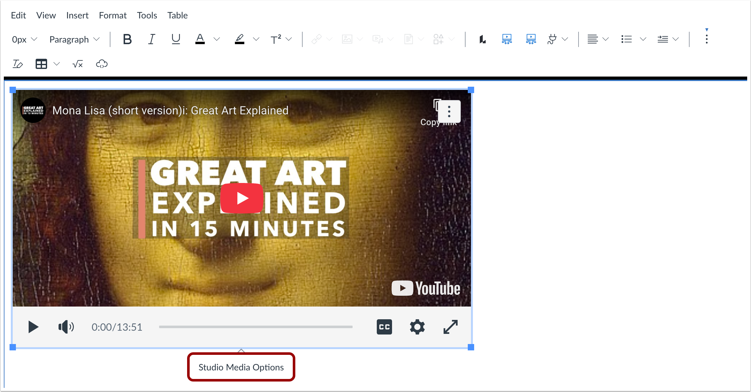751x392 pixels.
Task: Select the Clear Formatting tool
Action: tap(18, 64)
